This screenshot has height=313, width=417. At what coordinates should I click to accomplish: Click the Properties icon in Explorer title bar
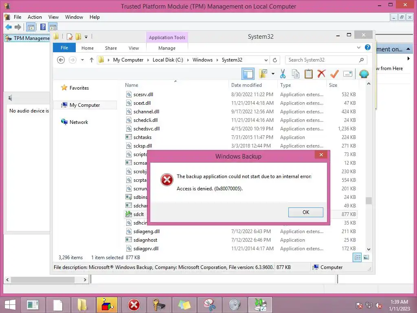[x=70, y=37]
